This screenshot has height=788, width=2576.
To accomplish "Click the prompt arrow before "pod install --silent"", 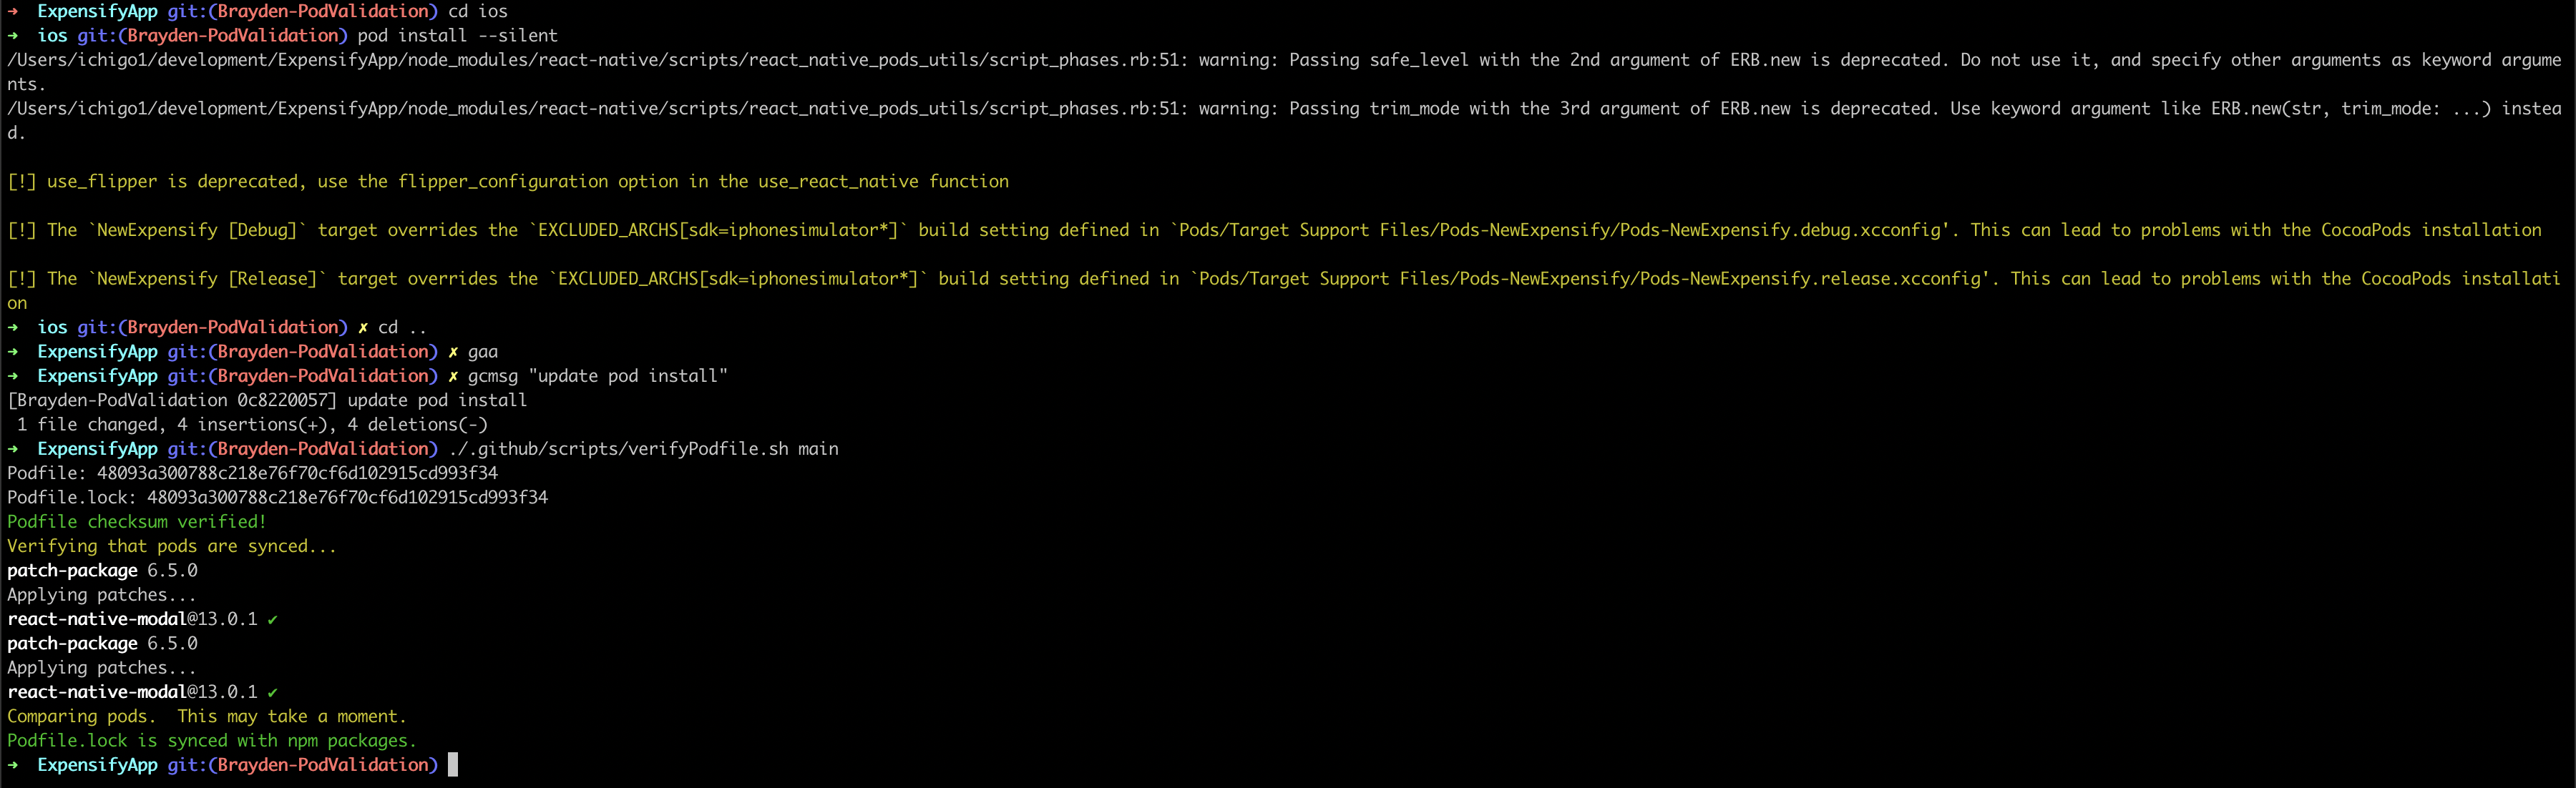I will [x=13, y=36].
